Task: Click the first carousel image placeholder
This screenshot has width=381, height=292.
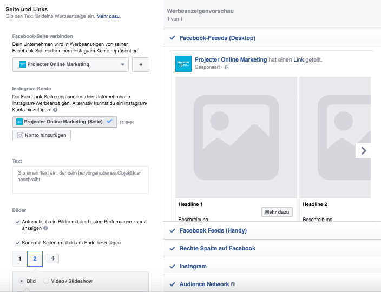Action: [x=236, y=138]
